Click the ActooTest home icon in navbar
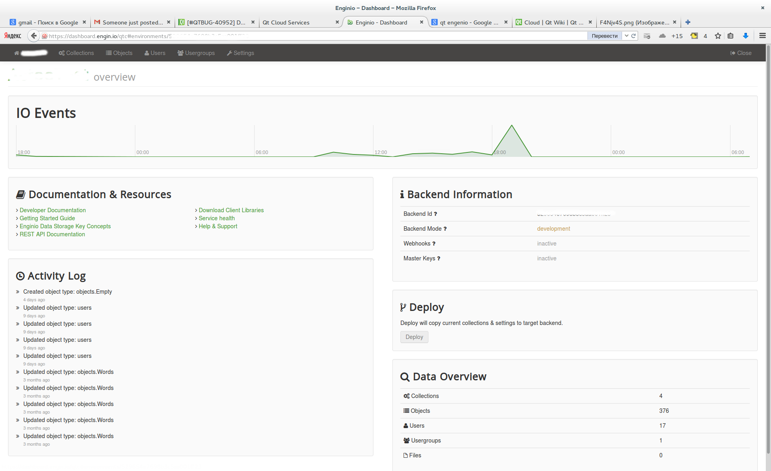Viewport: 771px width, 471px height. click(16, 53)
